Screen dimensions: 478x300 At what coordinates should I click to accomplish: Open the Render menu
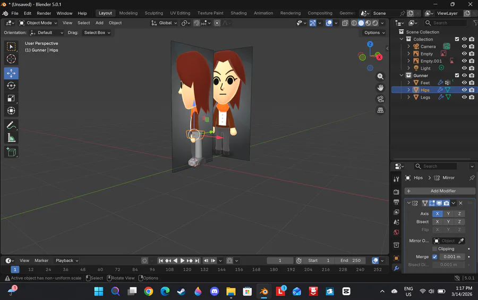[x=44, y=13]
